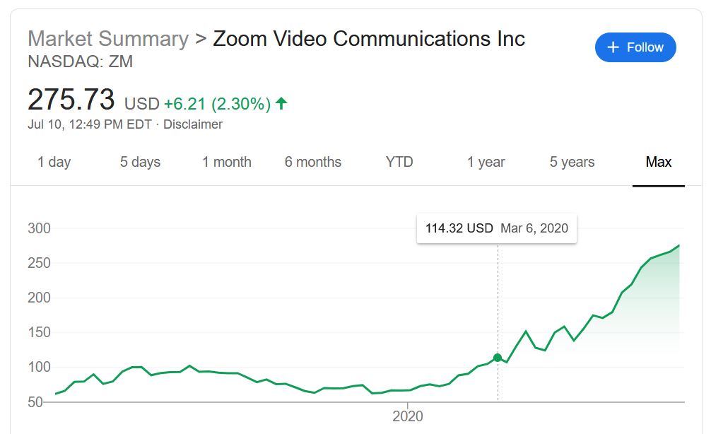Show the 6 months chart

coord(313,162)
